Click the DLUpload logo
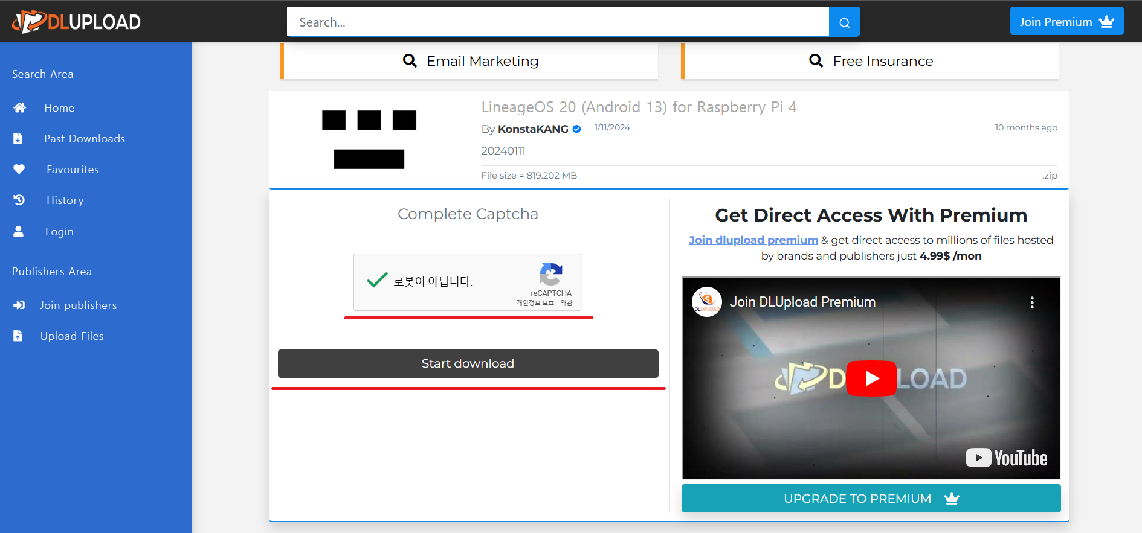Image resolution: width=1142 pixels, height=533 pixels. 76,22
